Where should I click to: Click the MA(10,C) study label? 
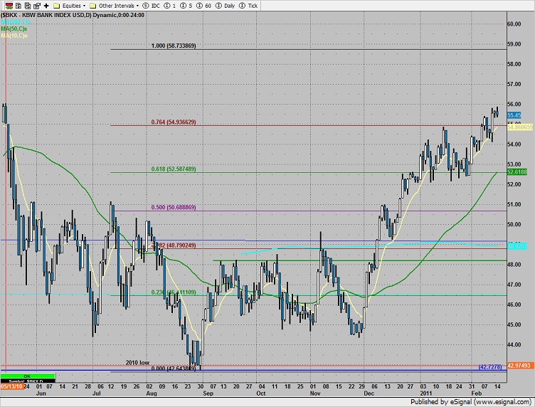tap(14, 34)
